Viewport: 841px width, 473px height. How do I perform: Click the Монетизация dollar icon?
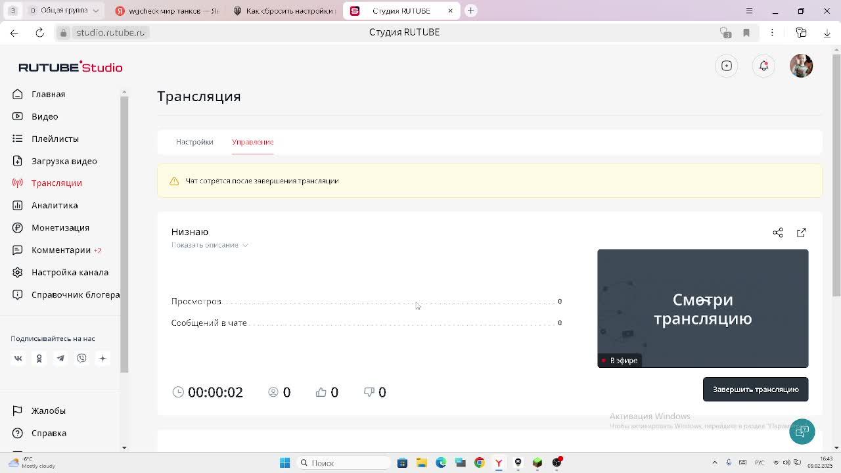(x=18, y=227)
